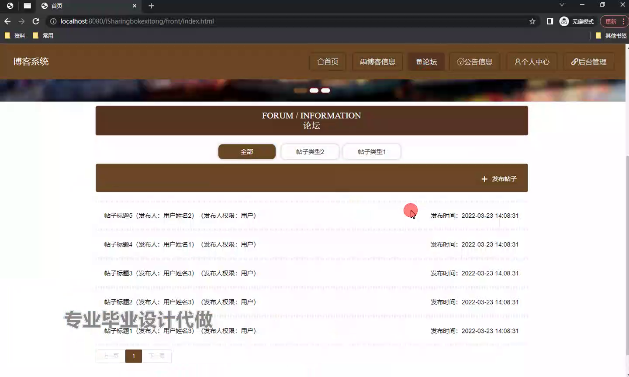Viewport: 629px width, 377px height.
Task: Open post 帖子标题4
Action: click(x=311, y=244)
